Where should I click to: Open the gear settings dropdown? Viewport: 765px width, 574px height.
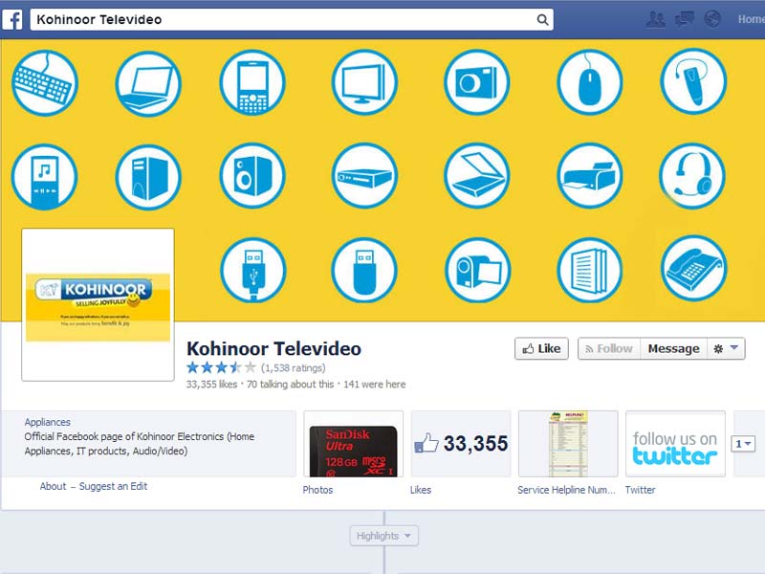click(726, 348)
